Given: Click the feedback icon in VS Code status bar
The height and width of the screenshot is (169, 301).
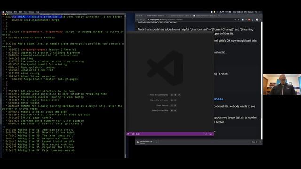Looking at the screenshot, I should [206, 134].
